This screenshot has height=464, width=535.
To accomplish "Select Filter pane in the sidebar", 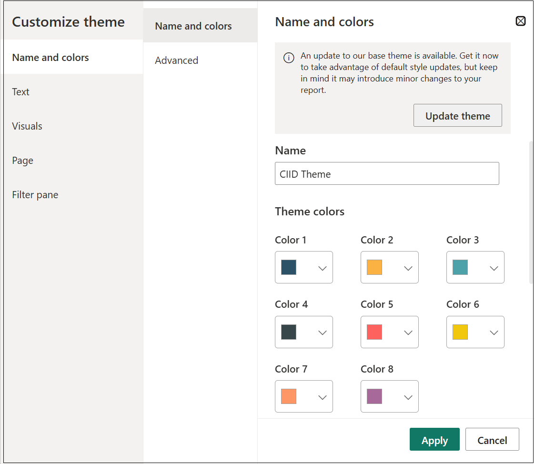I will 35,195.
